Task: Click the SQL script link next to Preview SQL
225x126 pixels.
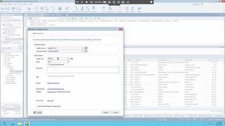Action: coord(50,100)
